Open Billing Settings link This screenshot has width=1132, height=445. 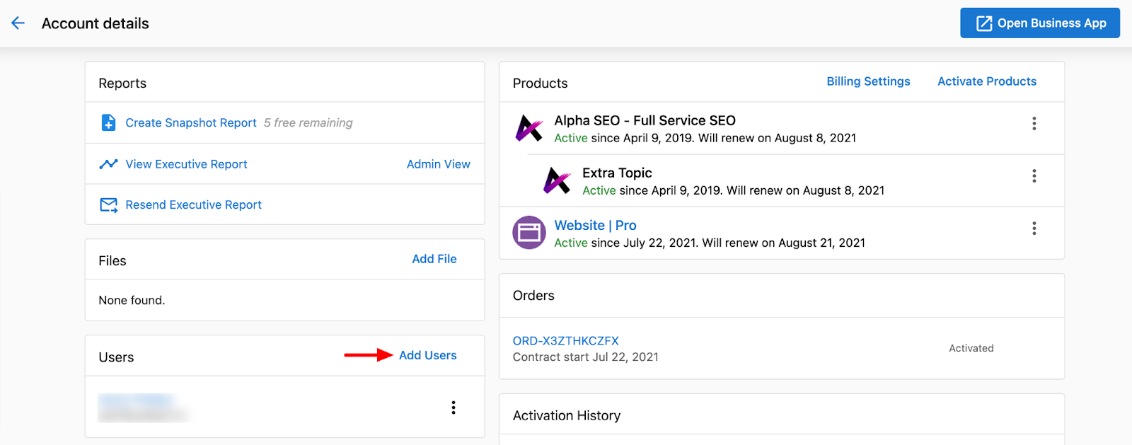point(868,81)
